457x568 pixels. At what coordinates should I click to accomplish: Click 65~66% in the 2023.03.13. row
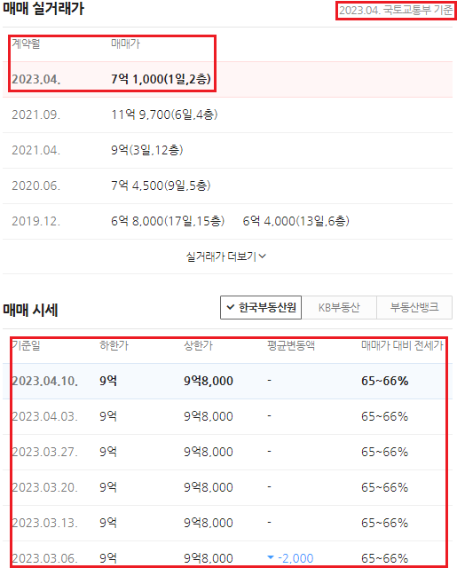pos(385,523)
